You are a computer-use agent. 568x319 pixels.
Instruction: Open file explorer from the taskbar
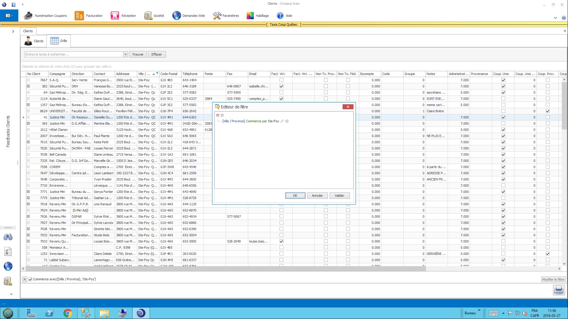[104, 313]
